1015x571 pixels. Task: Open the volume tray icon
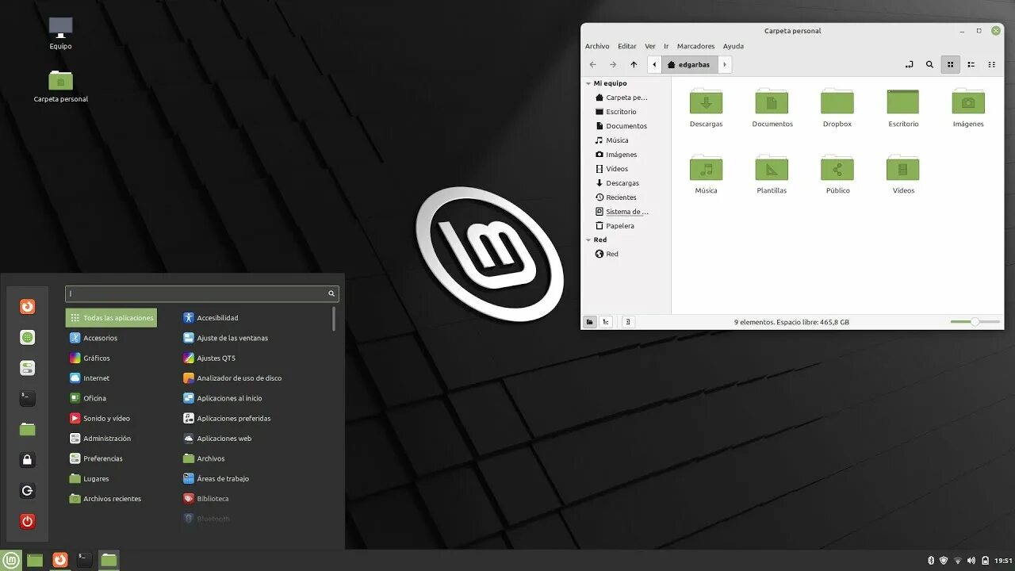(x=971, y=561)
